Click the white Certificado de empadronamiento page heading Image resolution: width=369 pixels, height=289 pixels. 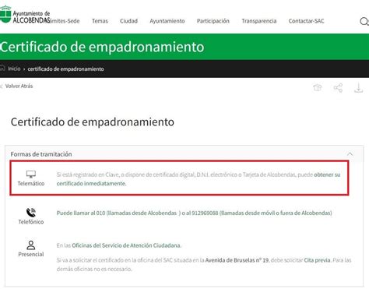[x=93, y=122]
